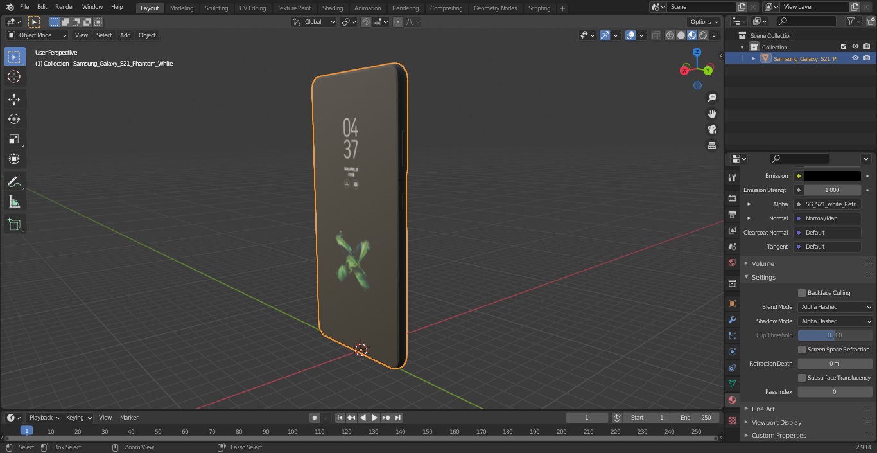Open the World properties tab
Image resolution: width=877 pixels, height=453 pixels.
point(732,262)
